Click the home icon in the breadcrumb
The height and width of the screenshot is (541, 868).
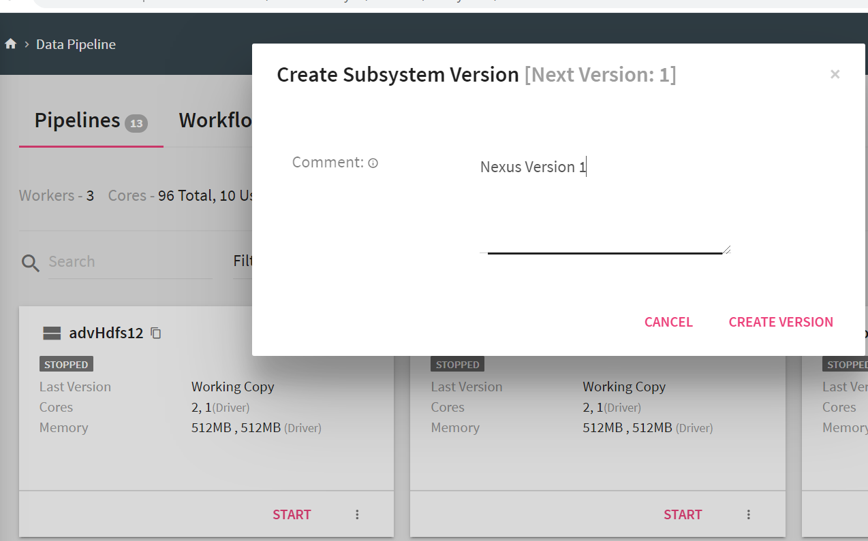10,44
